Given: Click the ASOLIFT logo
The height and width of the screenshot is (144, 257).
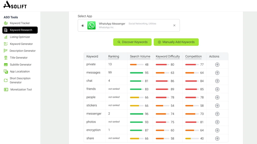Looking at the screenshot, I should coord(15,5).
